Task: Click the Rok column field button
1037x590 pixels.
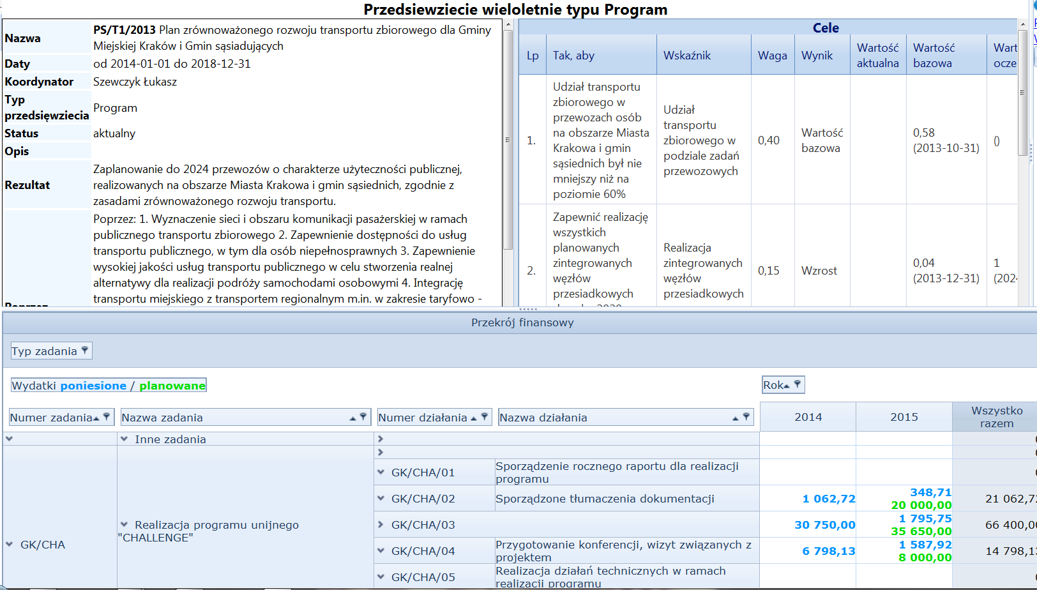Action: pyautogui.click(x=783, y=385)
